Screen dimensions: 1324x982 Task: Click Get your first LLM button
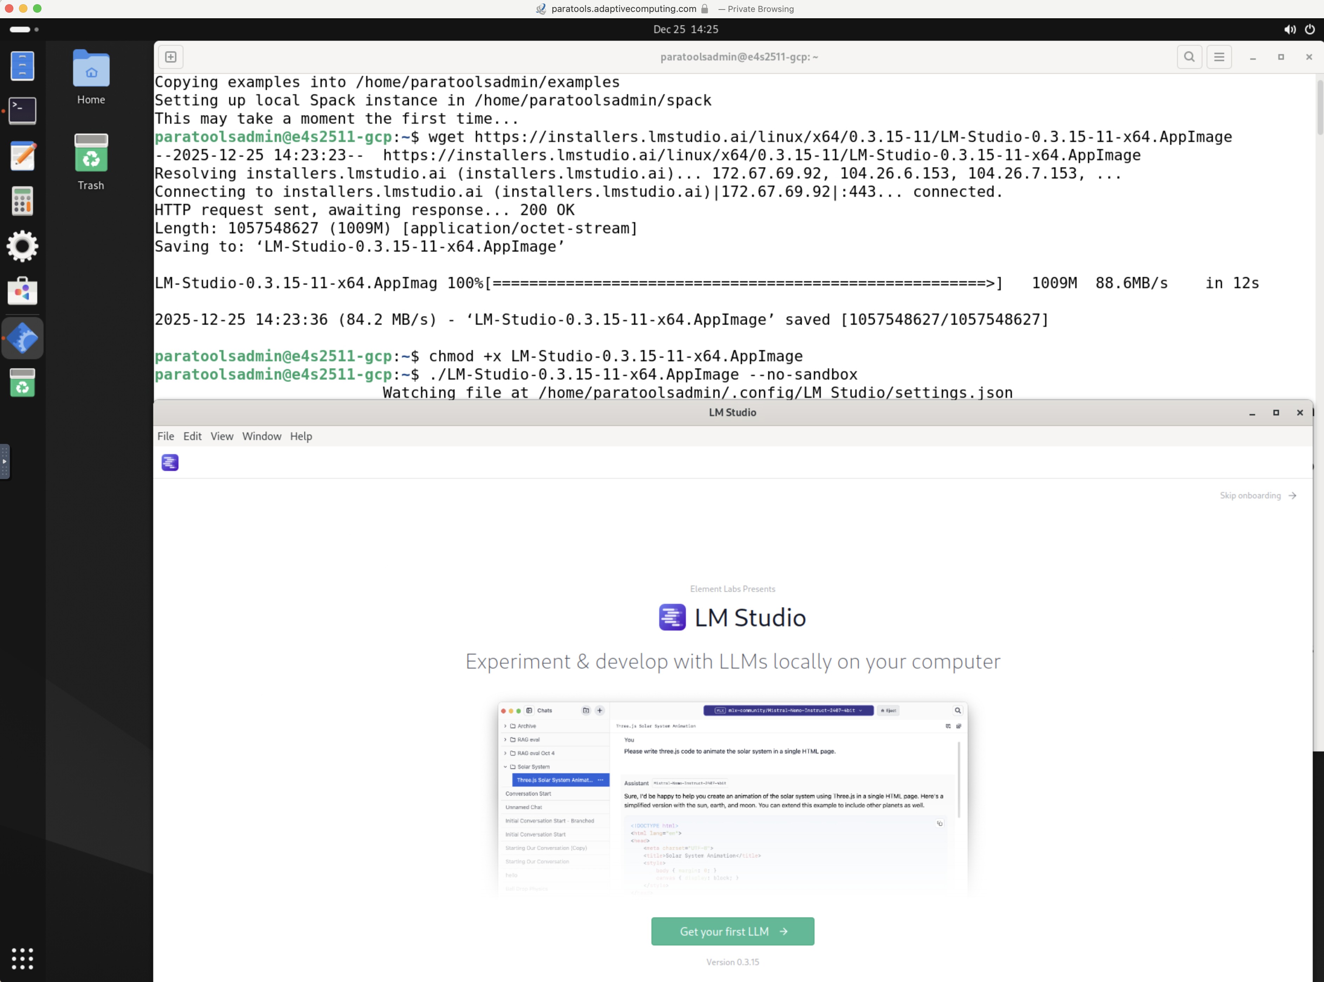click(x=732, y=931)
